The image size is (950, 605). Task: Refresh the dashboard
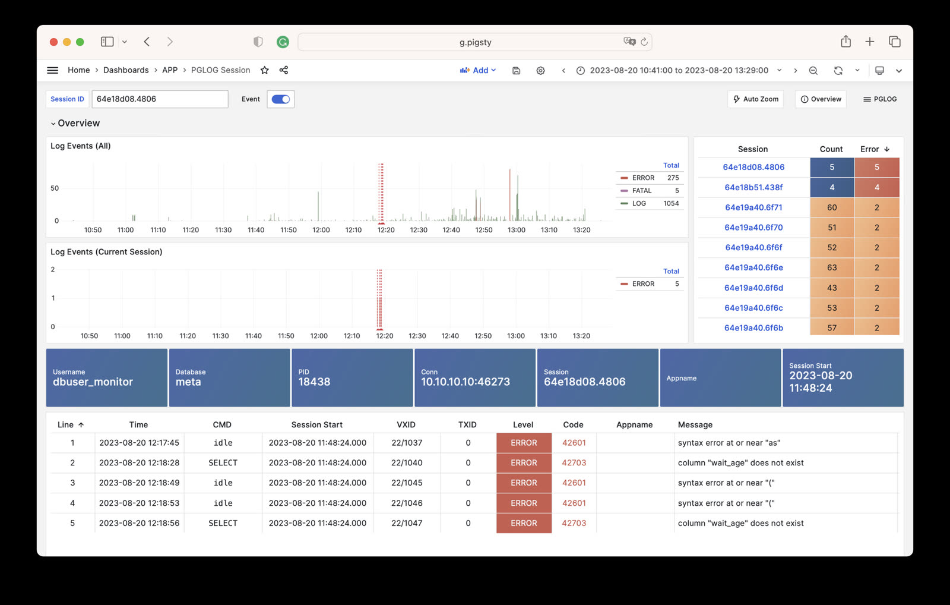coord(838,71)
